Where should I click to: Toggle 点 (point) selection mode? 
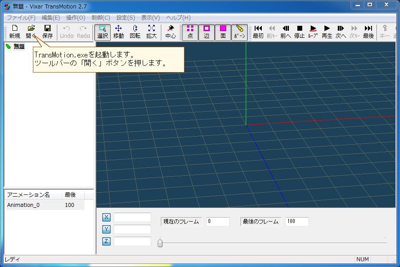click(x=190, y=32)
